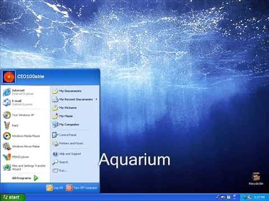Click the Log Off button
Image resolution: width=269 pixels, height=201 pixels.
tap(54, 188)
